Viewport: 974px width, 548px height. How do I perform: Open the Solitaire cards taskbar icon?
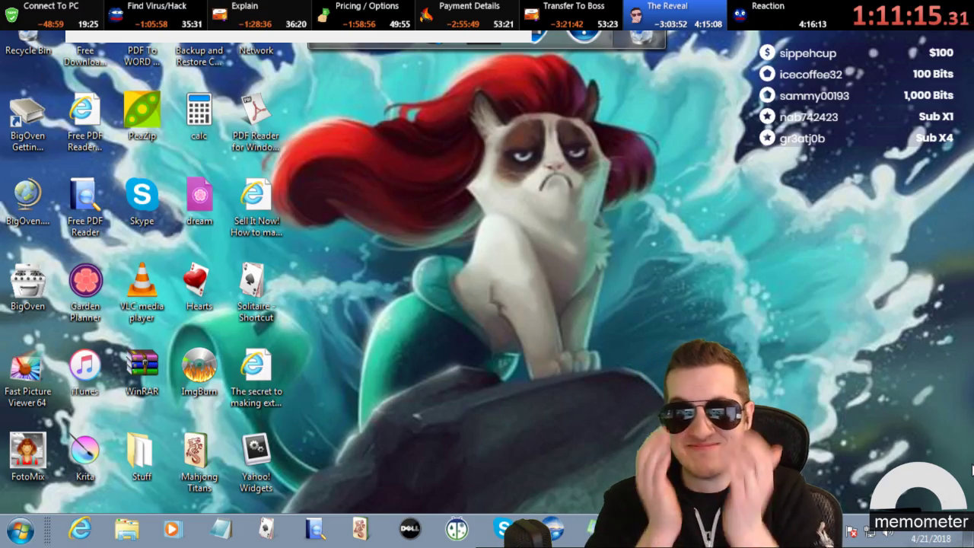[x=266, y=529]
